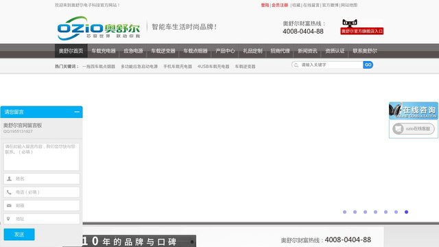
Task: Open the 会员注册 registration link
Action: [280, 5]
